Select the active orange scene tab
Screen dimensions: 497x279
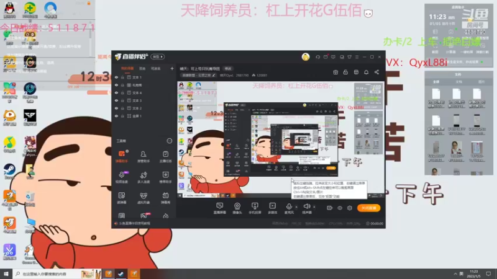pos(127,68)
